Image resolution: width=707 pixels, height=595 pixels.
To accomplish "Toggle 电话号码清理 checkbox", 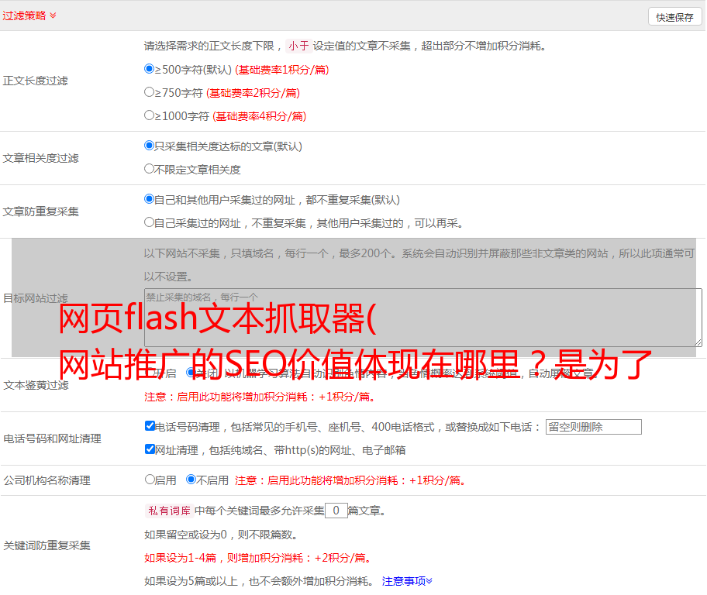I will [150, 426].
